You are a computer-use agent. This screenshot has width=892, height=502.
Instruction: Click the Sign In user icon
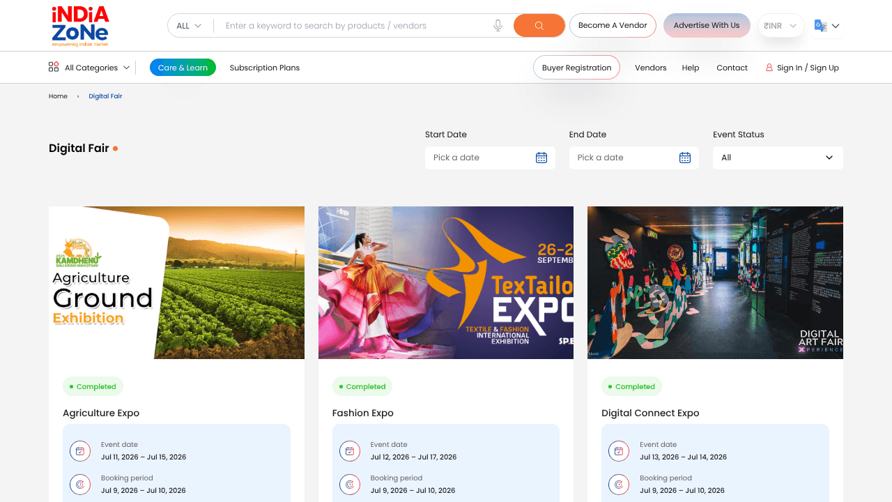coord(769,68)
